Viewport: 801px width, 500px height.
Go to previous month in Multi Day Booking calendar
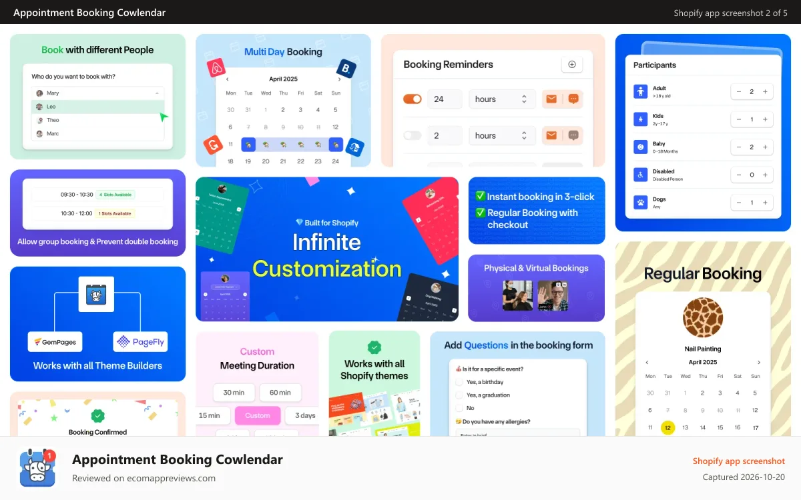click(x=228, y=79)
